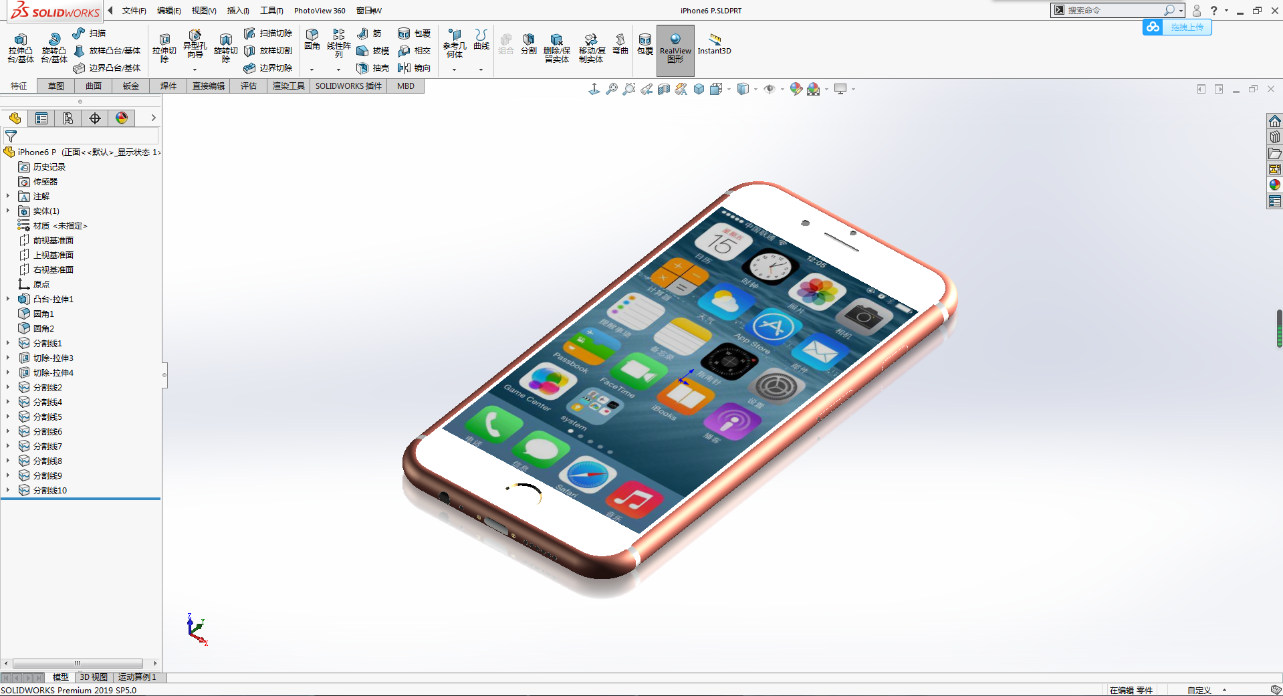The image size is (1283, 696).
Task: Open the Hole Wizard
Action: 195,45
